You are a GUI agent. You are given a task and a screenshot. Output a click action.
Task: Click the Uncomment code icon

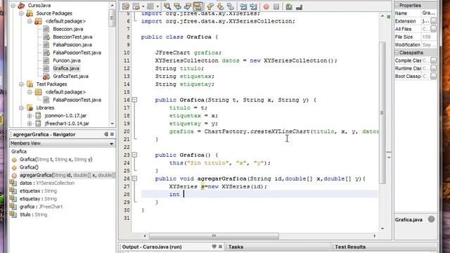[x=299, y=6]
